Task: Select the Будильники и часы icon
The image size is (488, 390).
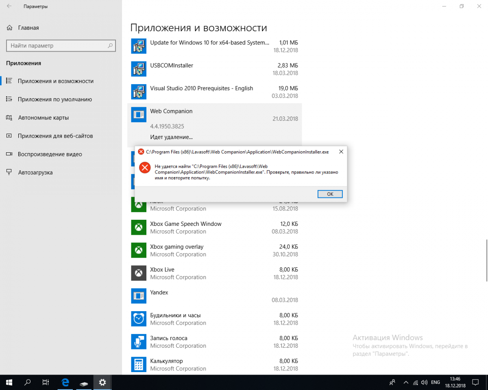Action: 139,318
